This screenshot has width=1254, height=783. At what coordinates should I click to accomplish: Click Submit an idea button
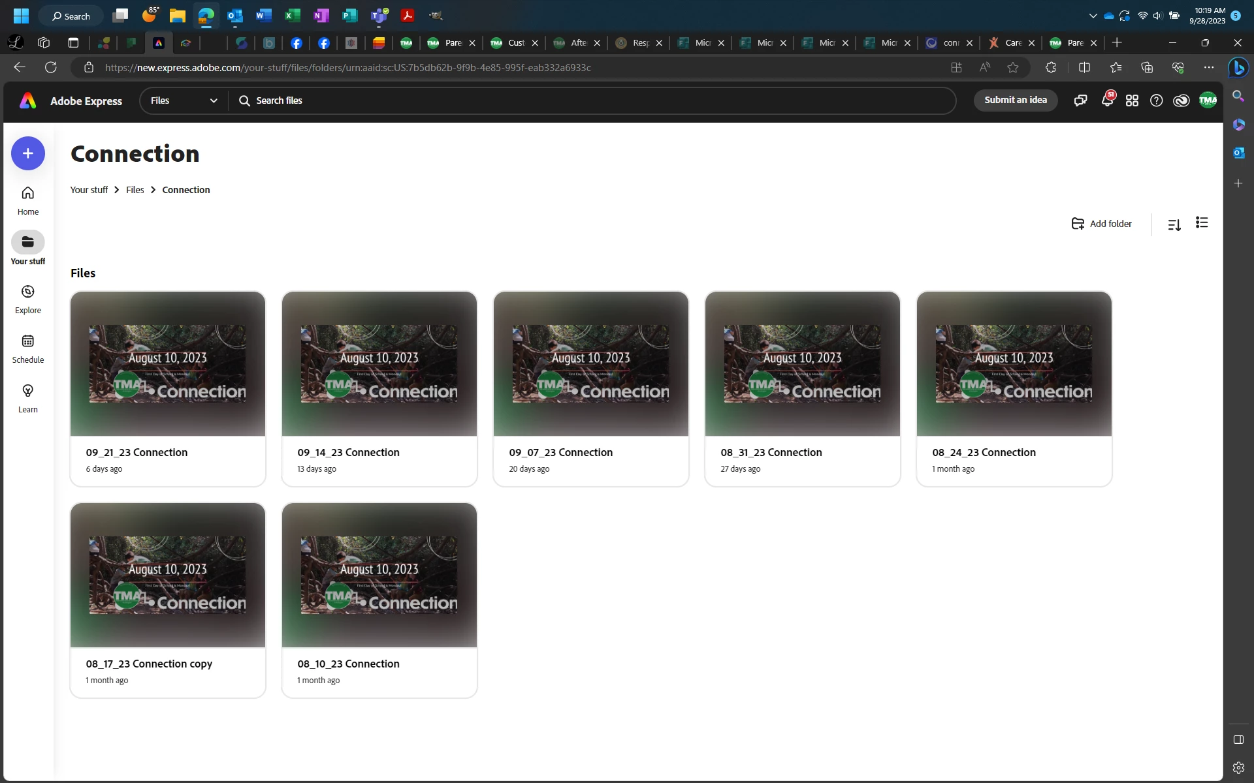click(1015, 100)
